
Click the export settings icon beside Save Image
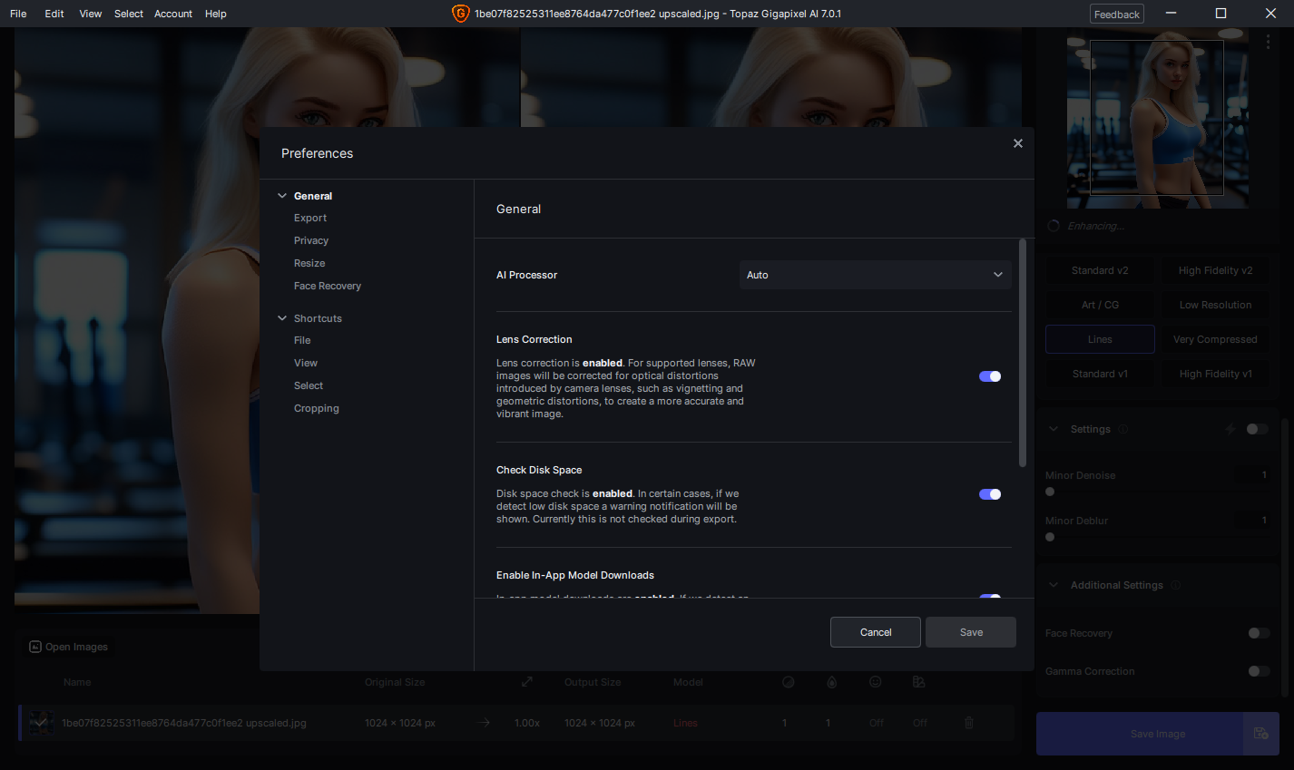pyautogui.click(x=1261, y=734)
